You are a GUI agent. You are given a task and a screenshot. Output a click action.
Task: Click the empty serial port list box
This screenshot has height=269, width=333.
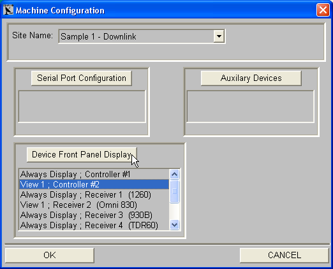82,106
